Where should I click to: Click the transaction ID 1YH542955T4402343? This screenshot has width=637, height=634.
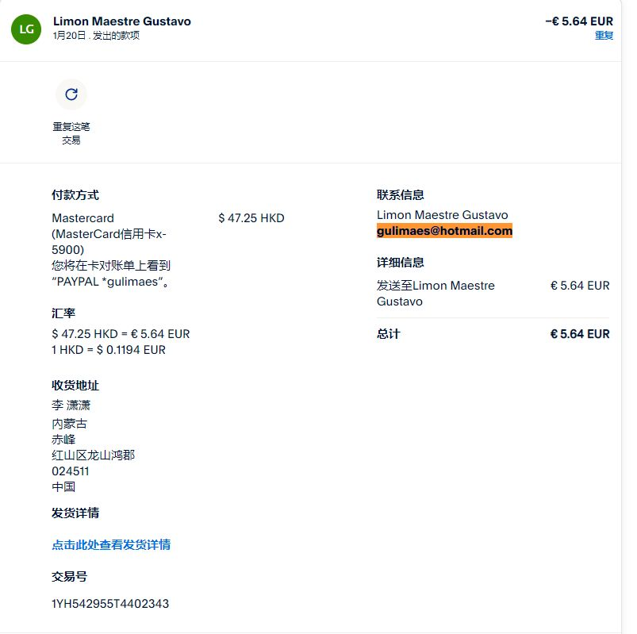pos(110,604)
